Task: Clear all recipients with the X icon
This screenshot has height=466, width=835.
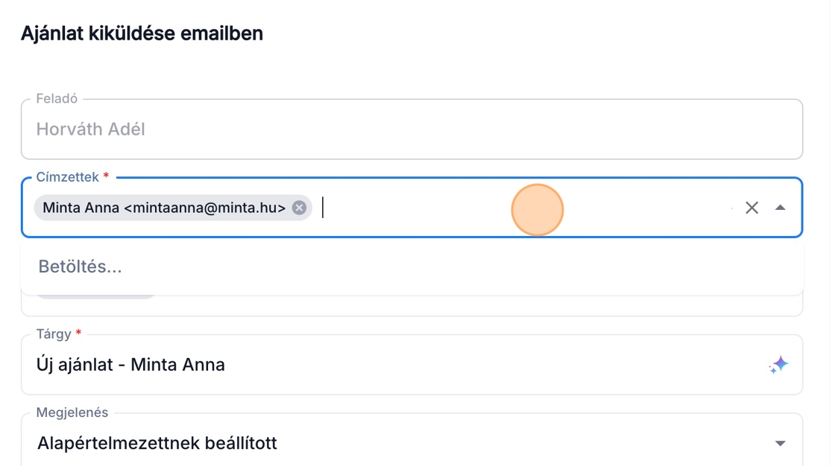Action: point(751,208)
